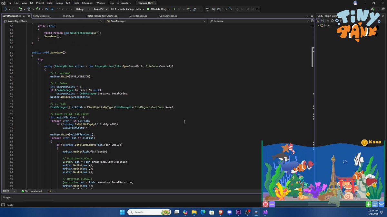Click the code cleanup broom icon

(50, 191)
